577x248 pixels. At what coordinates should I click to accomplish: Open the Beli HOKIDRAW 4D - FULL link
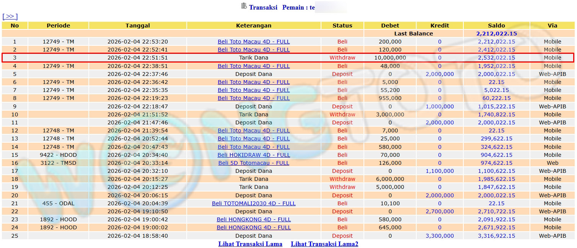254,155
